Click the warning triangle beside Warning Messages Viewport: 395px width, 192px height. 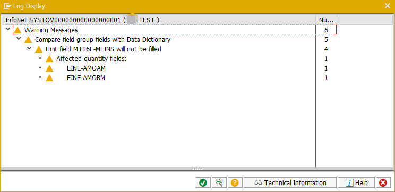tap(18, 30)
